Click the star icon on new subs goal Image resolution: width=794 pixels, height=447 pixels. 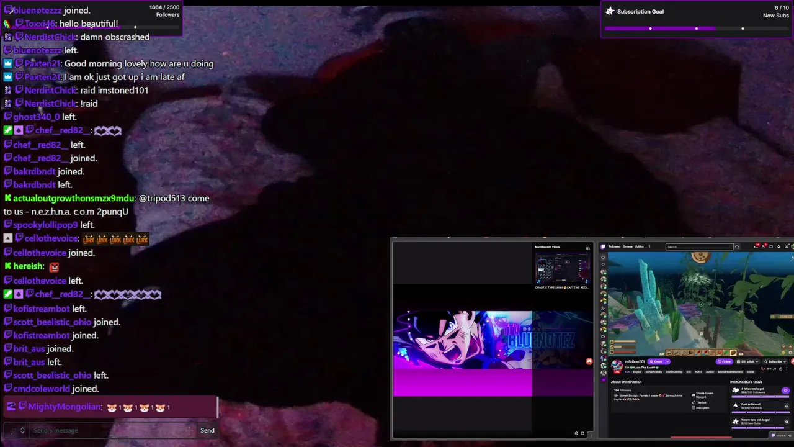787,422
